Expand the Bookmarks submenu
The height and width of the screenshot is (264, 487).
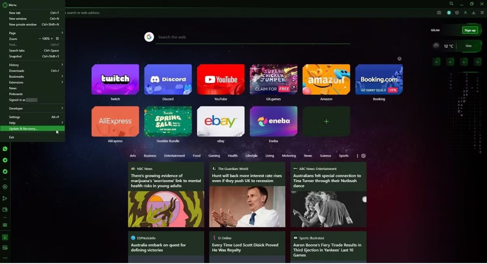(x=32, y=77)
